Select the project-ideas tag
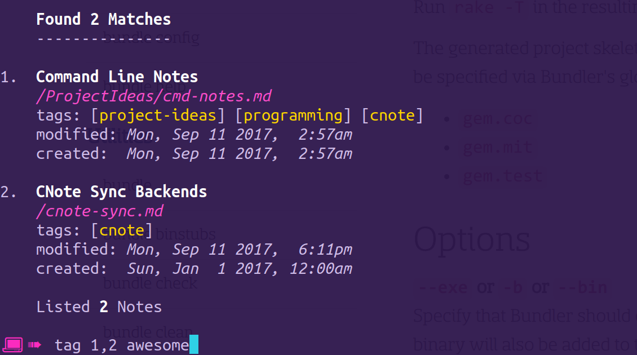Viewport: 637px width, 355px height. coord(158,116)
